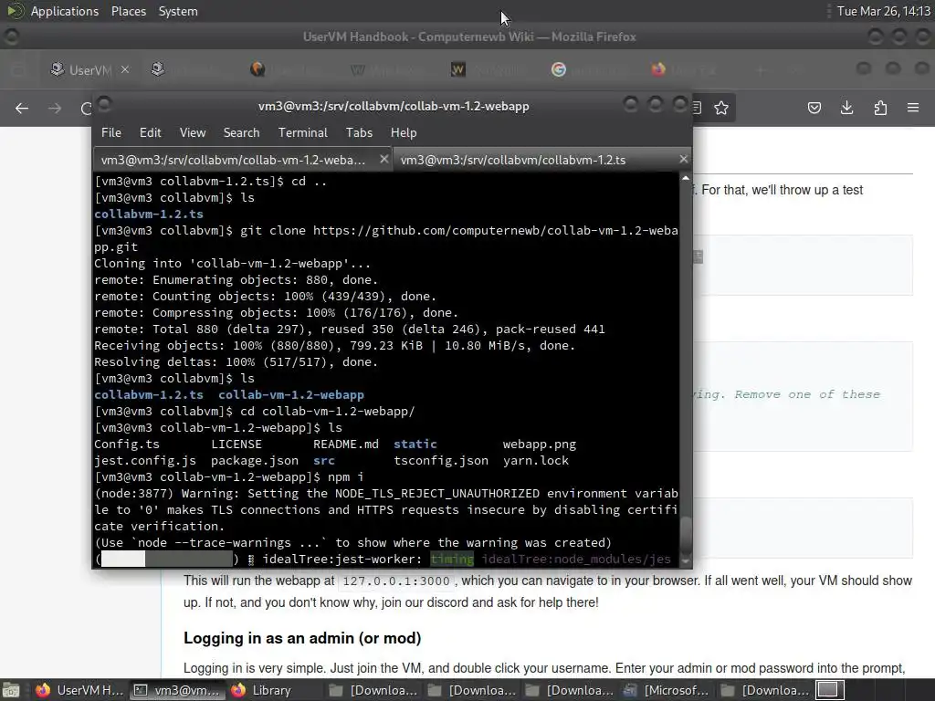
Task: Switch to Library taskbar entry
Action: pyautogui.click(x=274, y=690)
